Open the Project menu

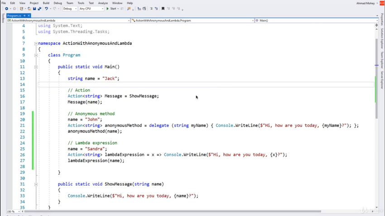(x=34, y=3)
